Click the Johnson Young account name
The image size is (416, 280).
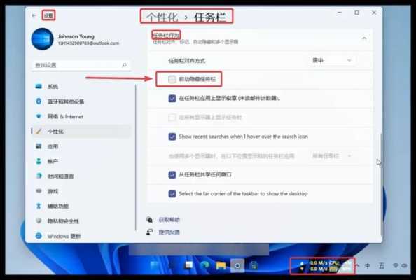click(x=76, y=36)
